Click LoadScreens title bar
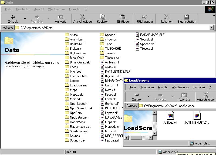The height and width of the screenshot is (155, 216). coord(170,80)
